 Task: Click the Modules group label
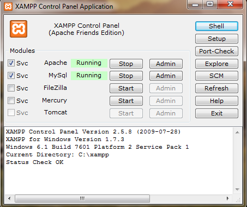[22, 51]
